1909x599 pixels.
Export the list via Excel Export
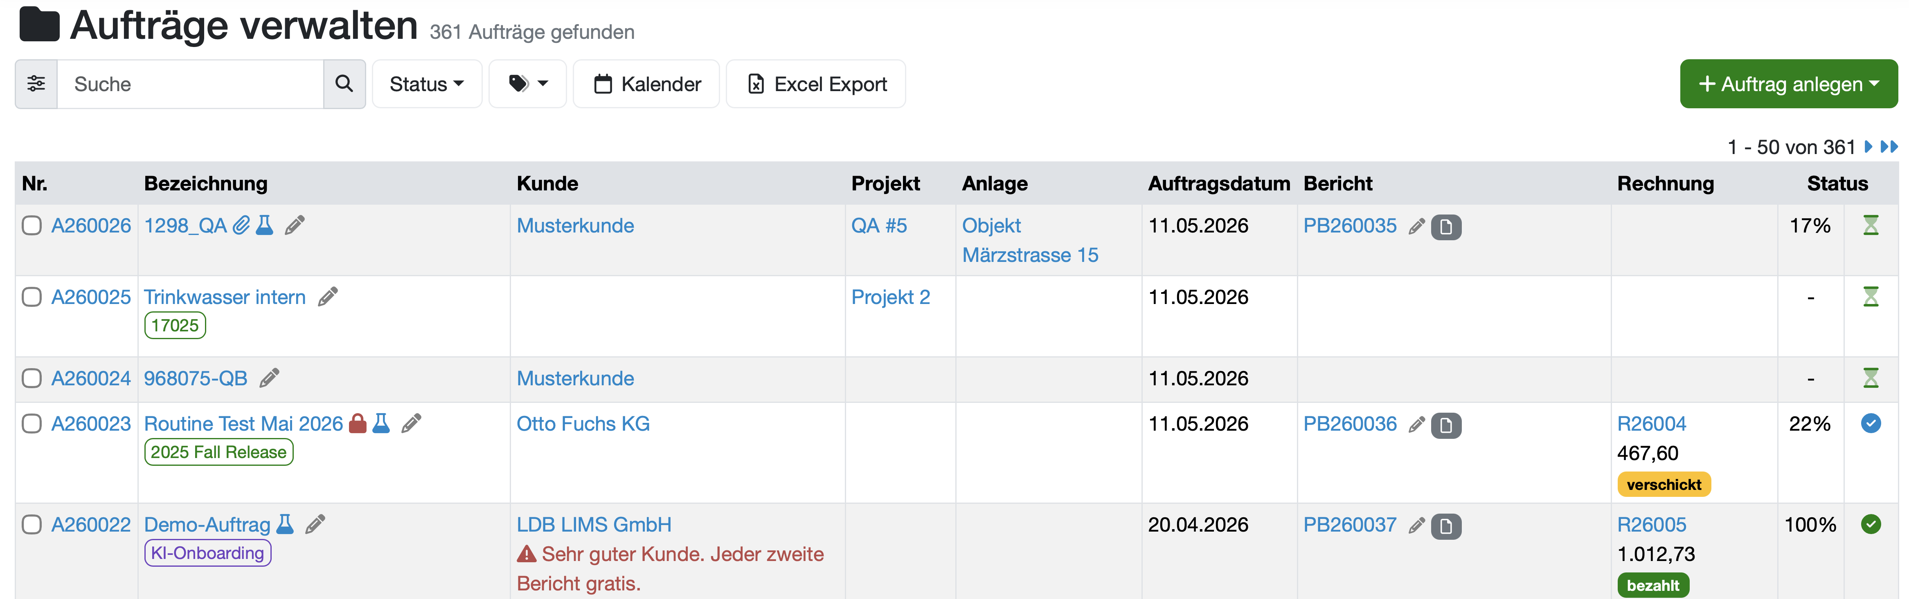[x=816, y=84]
